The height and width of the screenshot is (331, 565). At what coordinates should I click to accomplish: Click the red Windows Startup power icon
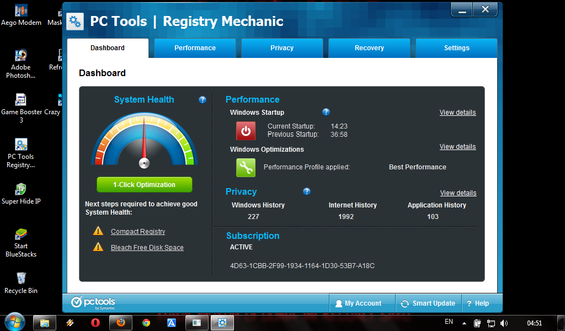tap(246, 131)
